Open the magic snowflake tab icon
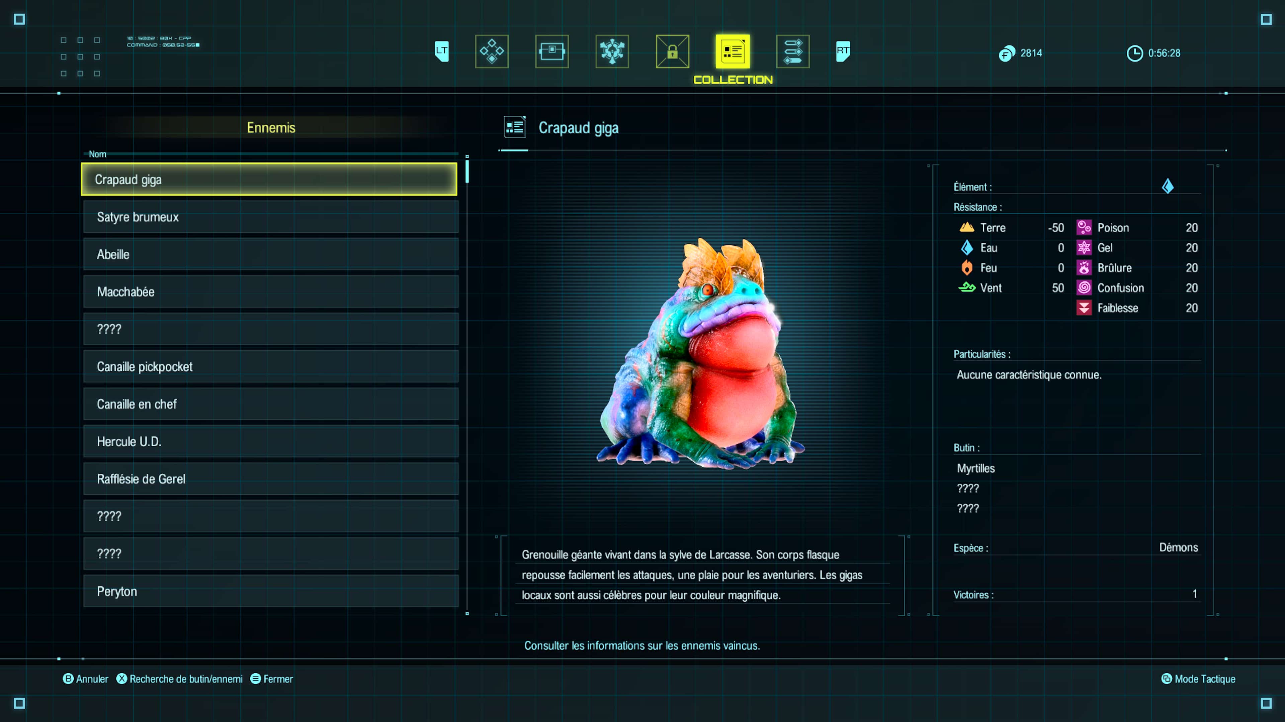 click(612, 51)
